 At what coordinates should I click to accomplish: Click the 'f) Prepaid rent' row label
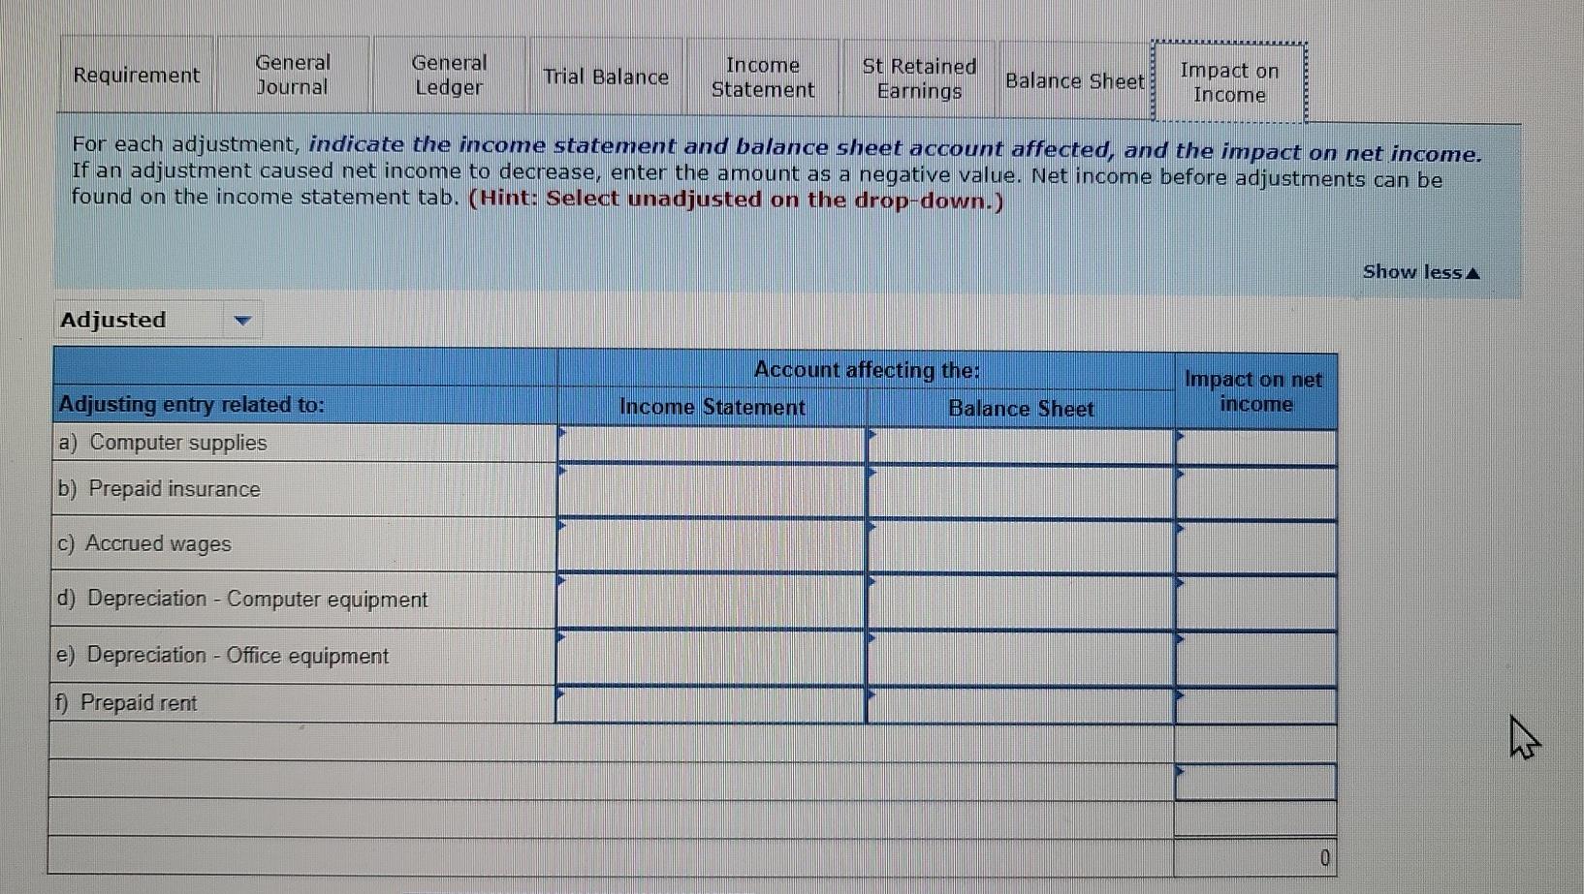pos(126,703)
